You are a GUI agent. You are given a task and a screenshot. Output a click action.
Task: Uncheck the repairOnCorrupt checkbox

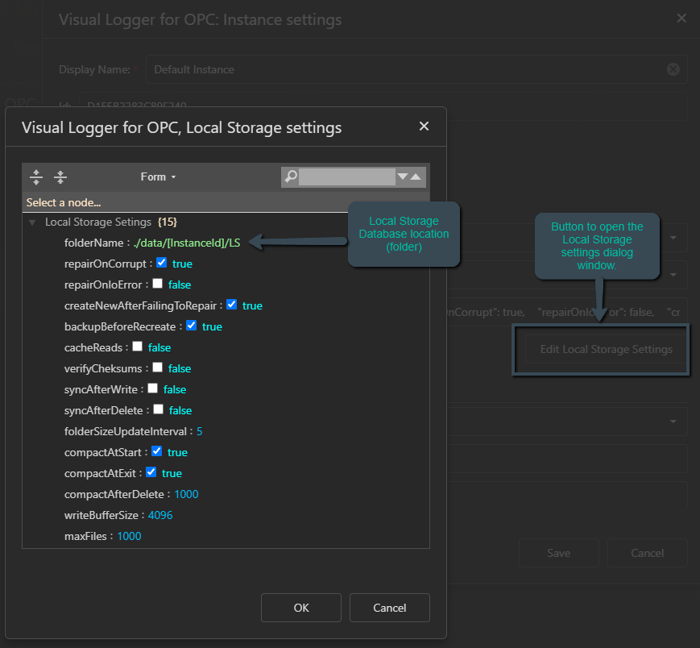coord(162,263)
